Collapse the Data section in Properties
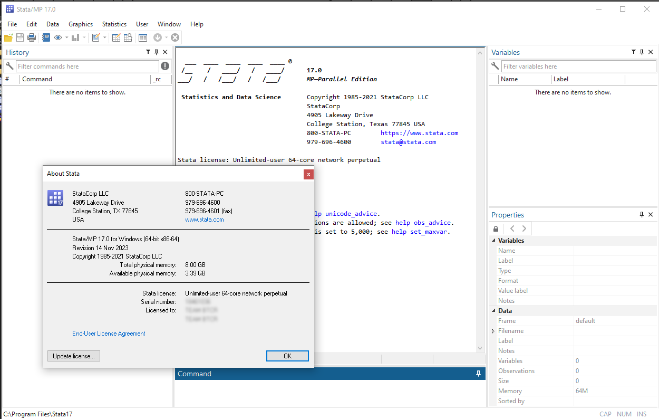This screenshot has height=419, width=659. [494, 311]
